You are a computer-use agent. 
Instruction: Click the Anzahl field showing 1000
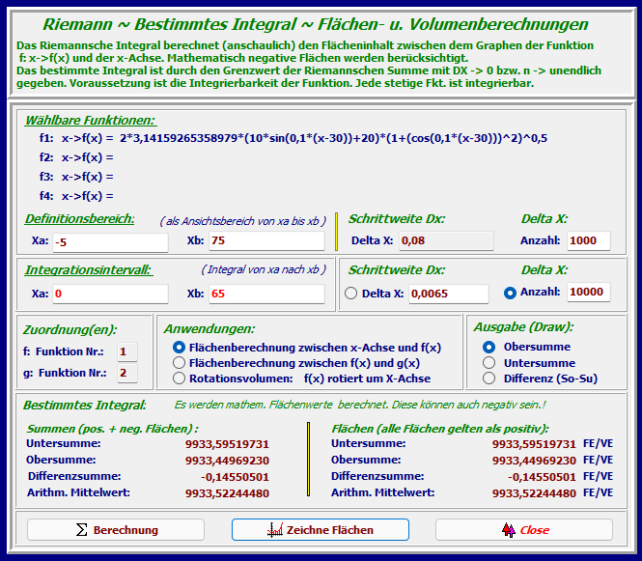[x=588, y=240]
